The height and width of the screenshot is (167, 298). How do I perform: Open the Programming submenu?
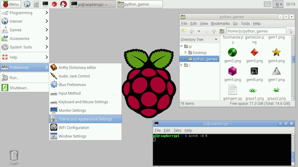tap(25, 13)
